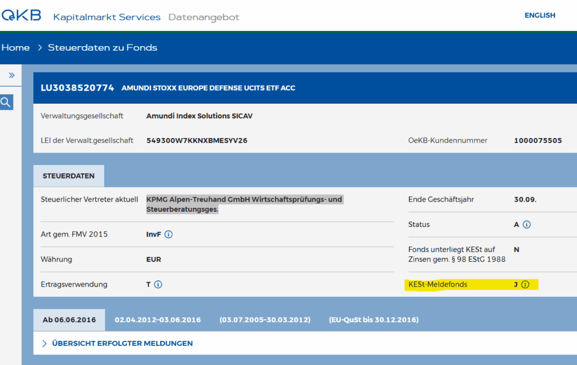Open Steuerdaten zu Fonds breadcrumb
Screen dimensions: 577x365
[103, 47]
